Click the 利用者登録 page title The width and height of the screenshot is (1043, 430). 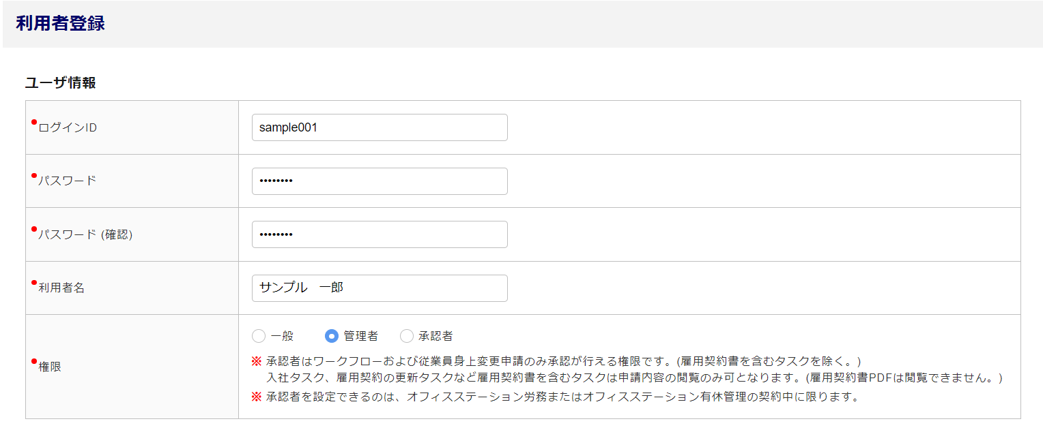tap(60, 23)
